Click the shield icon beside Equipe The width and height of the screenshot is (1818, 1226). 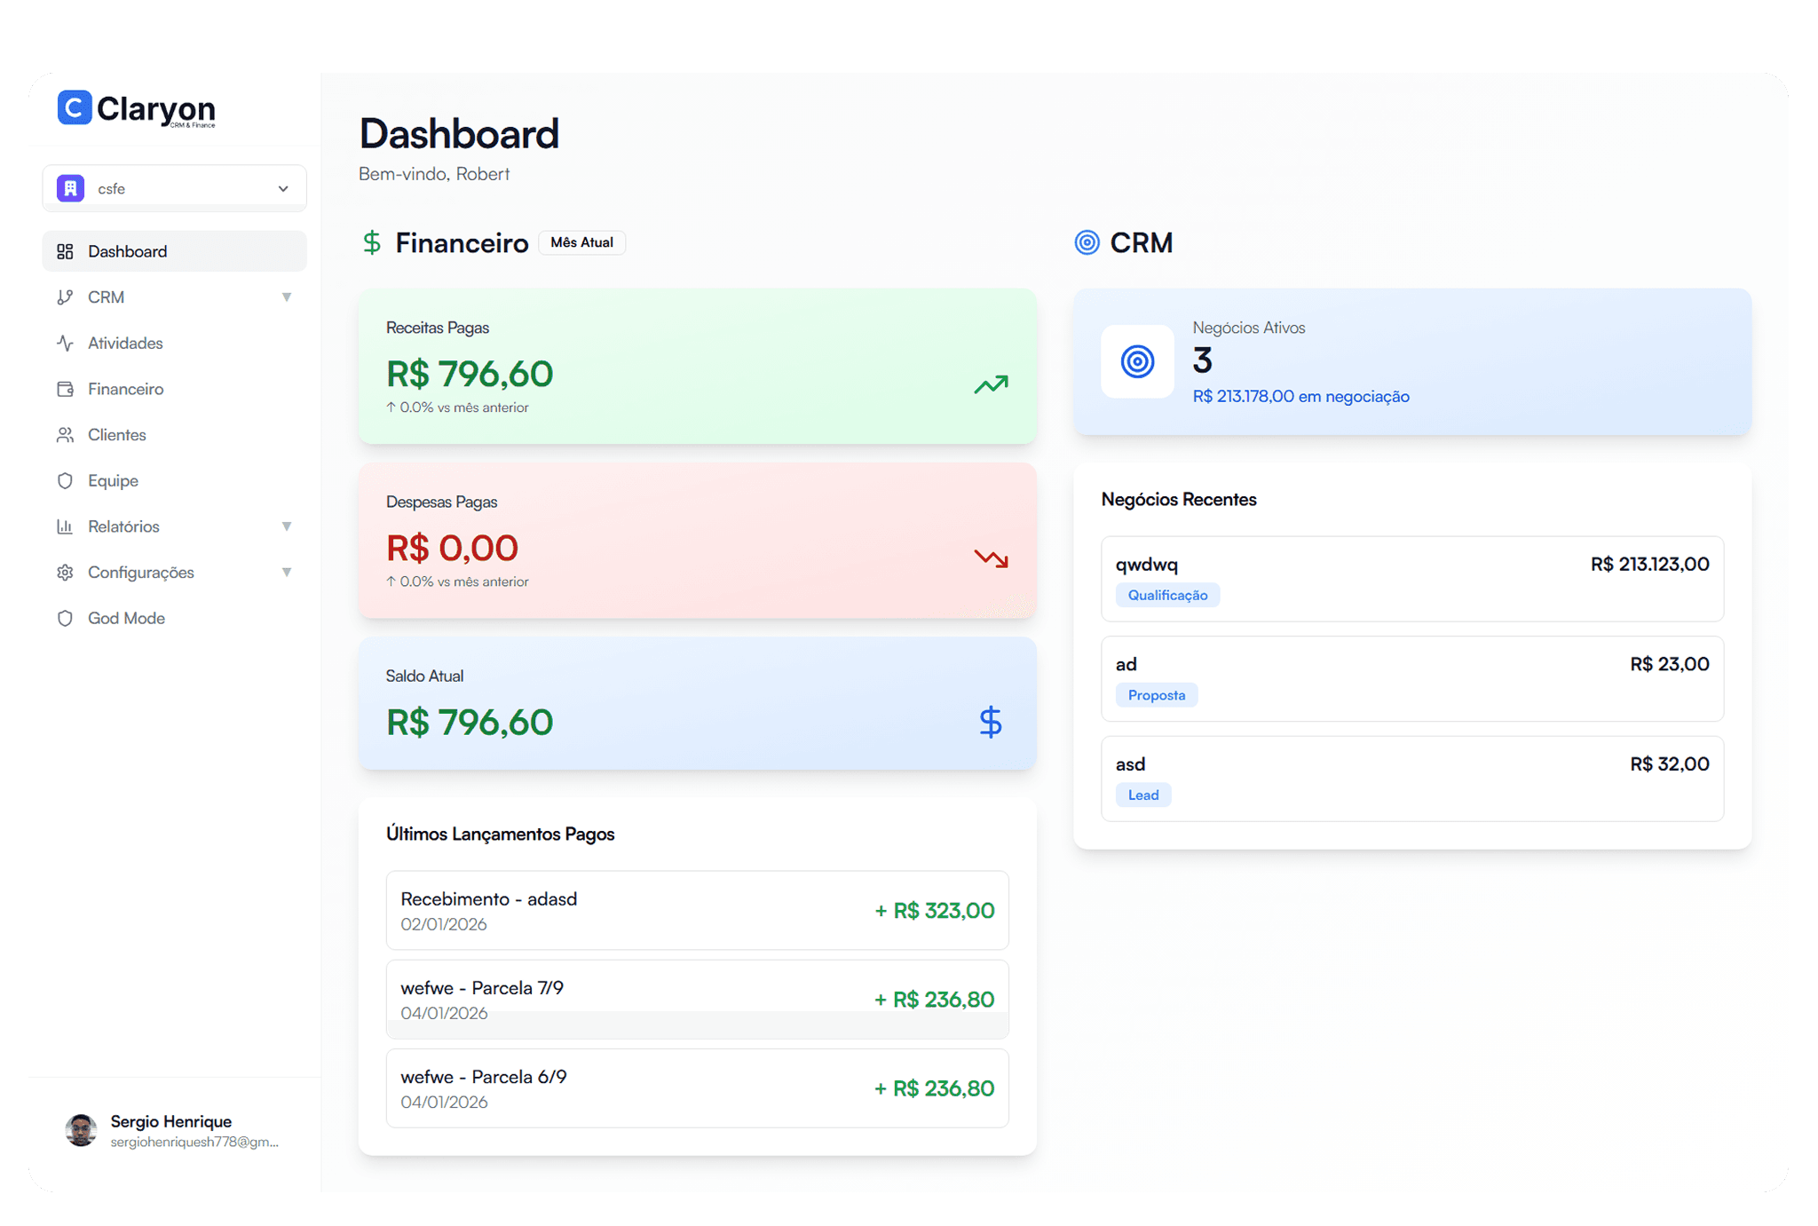tap(65, 480)
